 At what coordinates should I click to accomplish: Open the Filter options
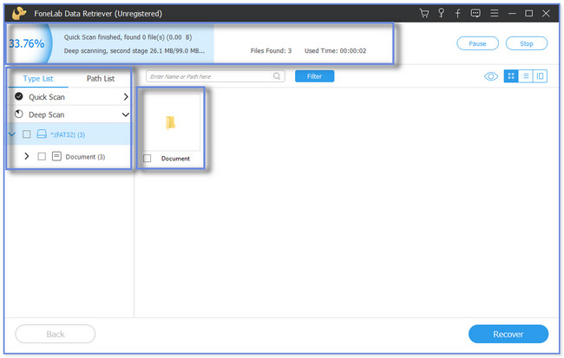[x=314, y=76]
